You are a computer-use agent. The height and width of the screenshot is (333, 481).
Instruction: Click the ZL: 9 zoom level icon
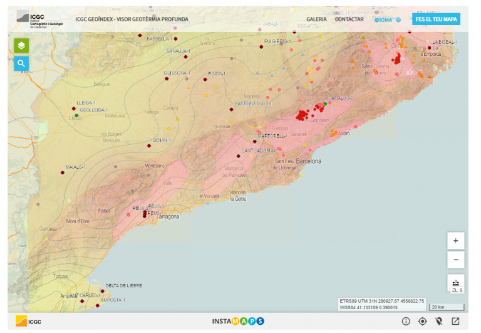(x=455, y=284)
